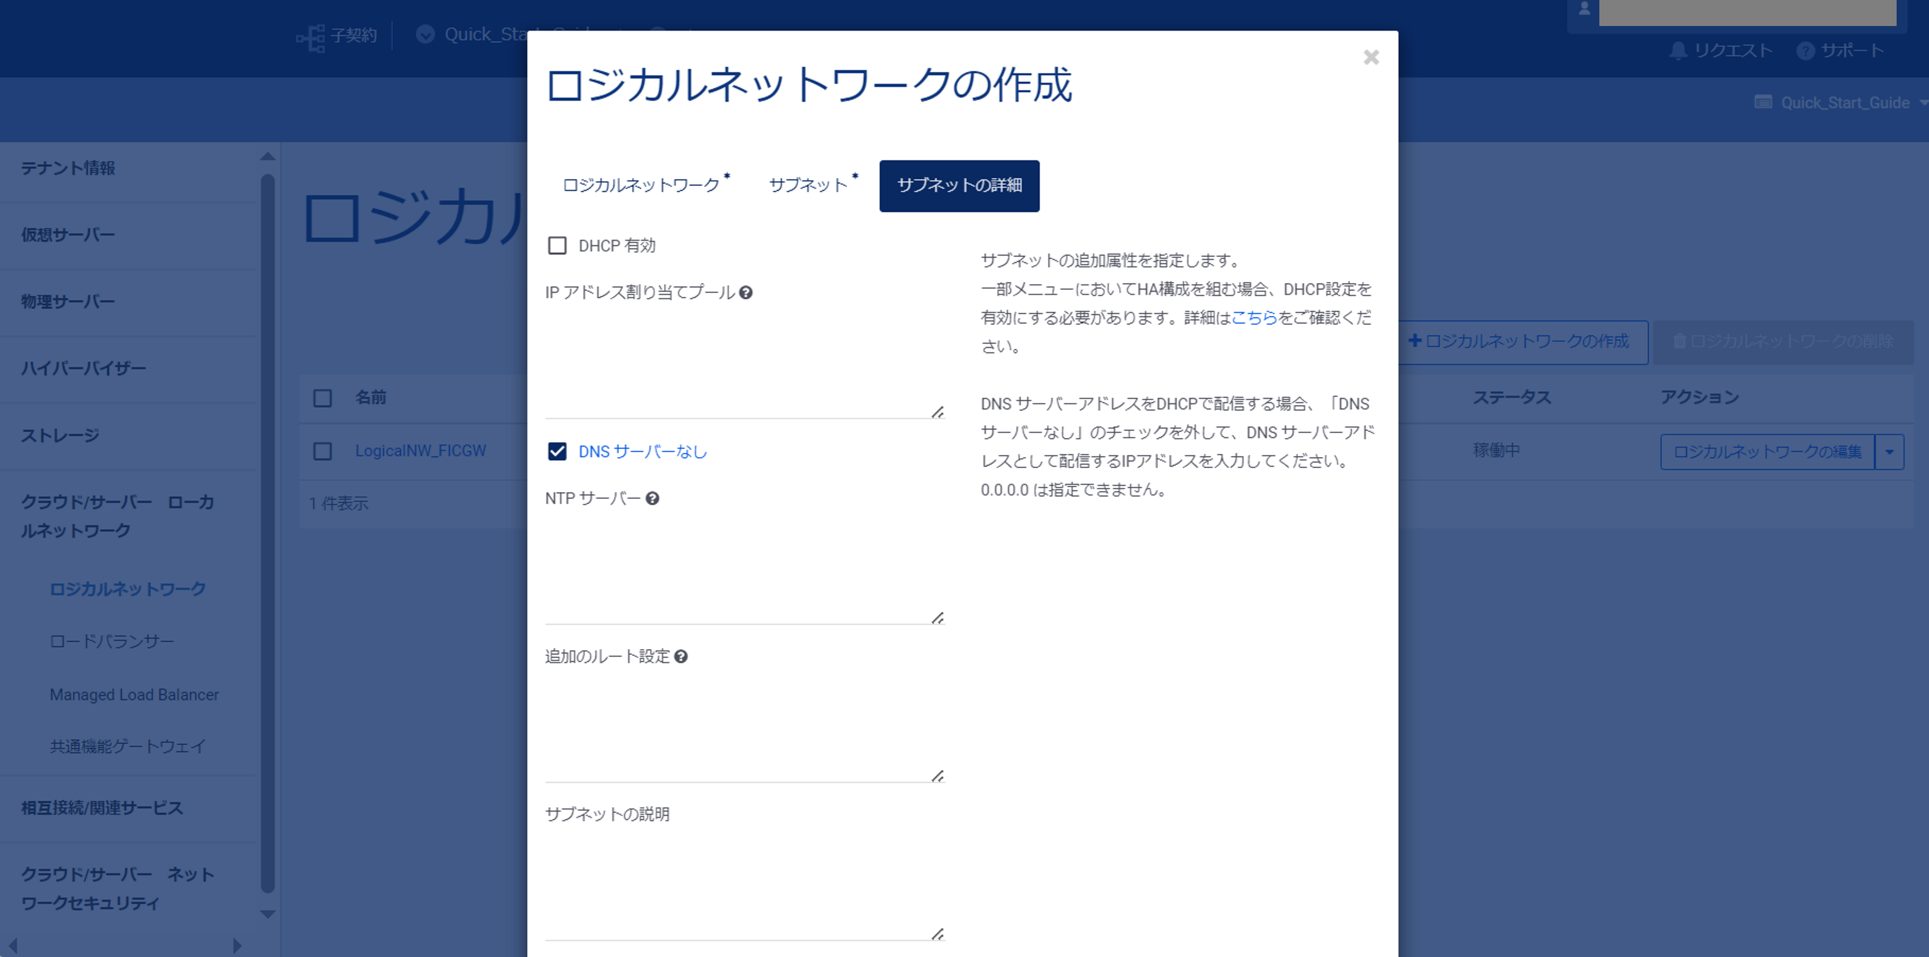Close the logical network creation dialog
This screenshot has width=1929, height=957.
tap(1371, 58)
